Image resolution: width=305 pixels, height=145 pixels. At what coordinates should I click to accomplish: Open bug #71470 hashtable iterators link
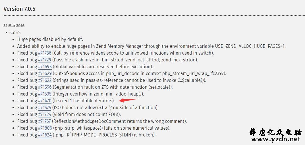[45, 101]
